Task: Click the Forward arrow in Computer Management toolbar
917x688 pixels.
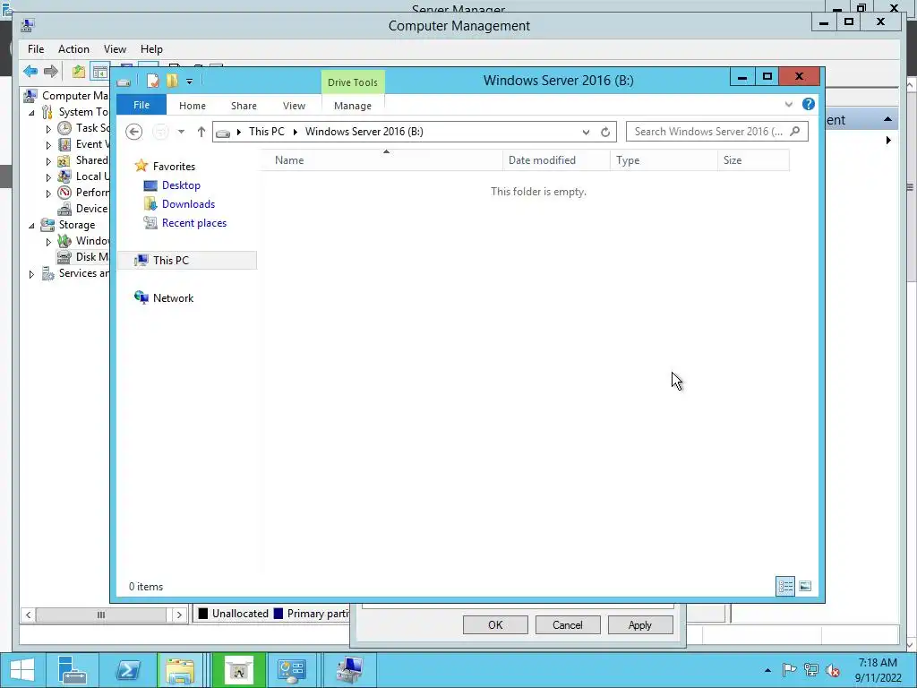Action: coord(51,72)
